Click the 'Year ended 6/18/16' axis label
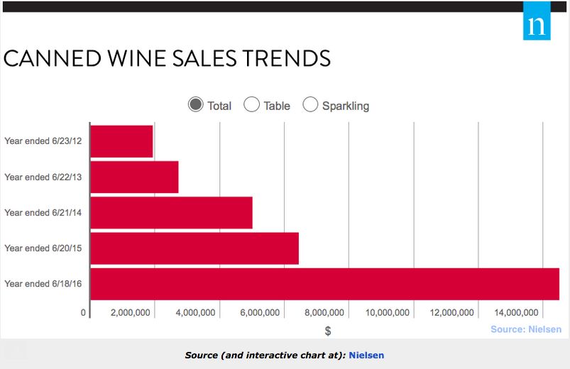 [x=43, y=284]
